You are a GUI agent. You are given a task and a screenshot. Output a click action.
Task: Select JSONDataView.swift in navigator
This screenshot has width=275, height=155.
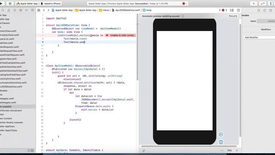(x=11, y=87)
